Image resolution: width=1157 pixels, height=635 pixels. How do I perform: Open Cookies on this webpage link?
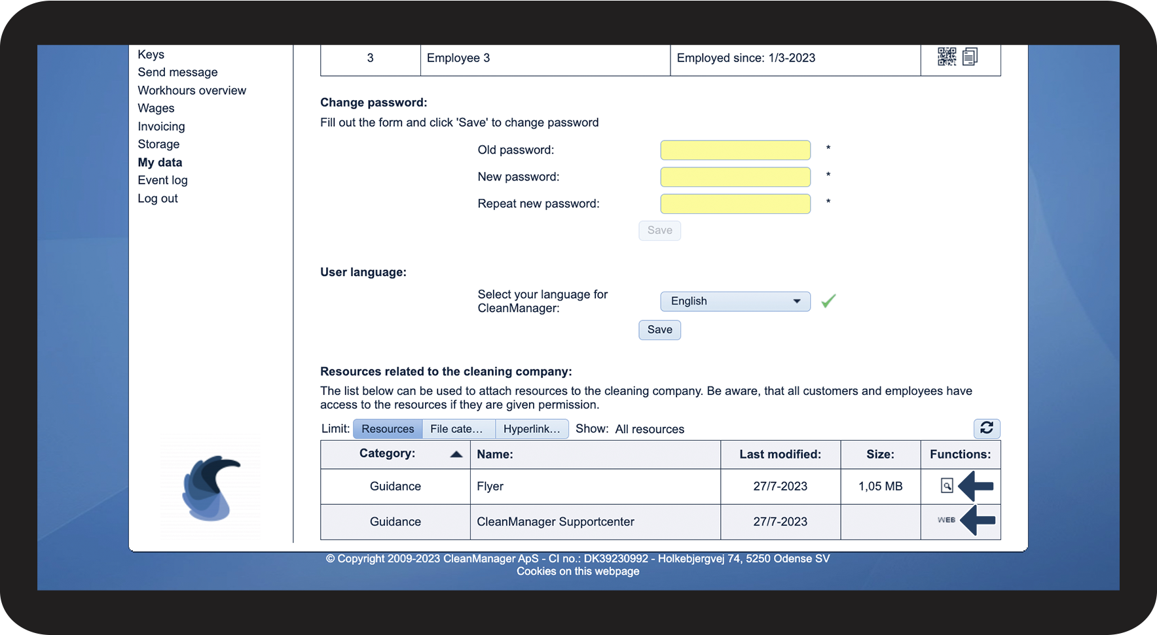[x=578, y=571]
